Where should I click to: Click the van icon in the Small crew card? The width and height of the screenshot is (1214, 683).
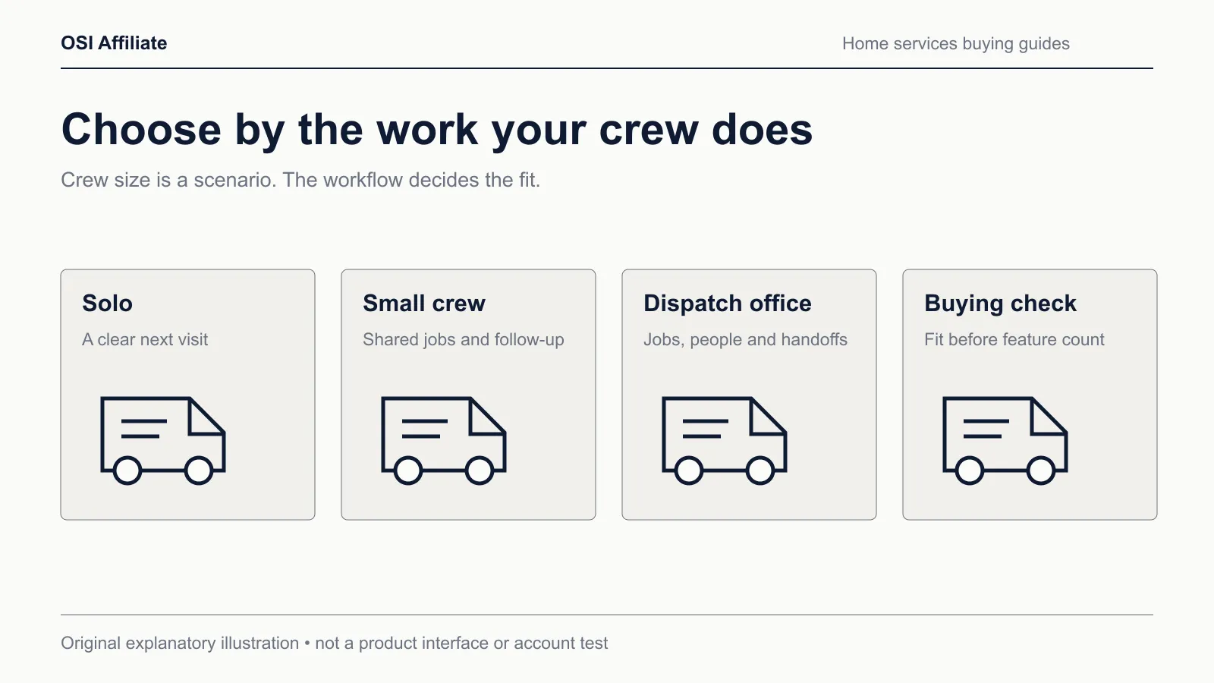(444, 440)
